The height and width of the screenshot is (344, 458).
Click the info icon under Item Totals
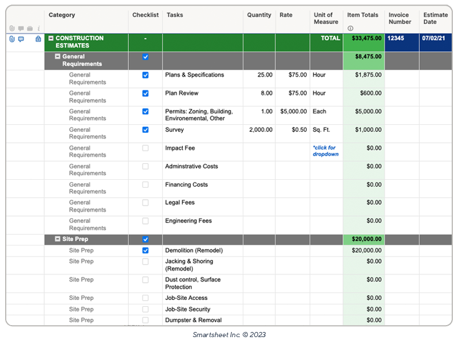[350, 29]
